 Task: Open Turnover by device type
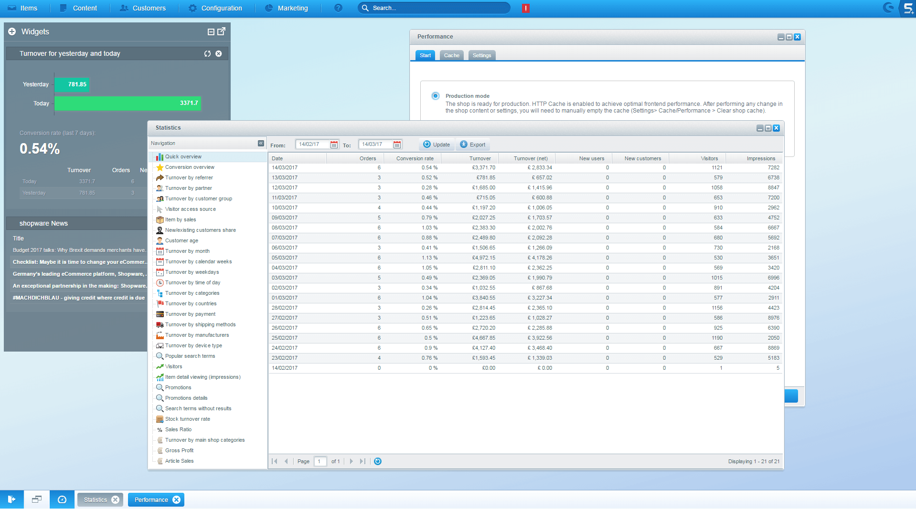193,345
